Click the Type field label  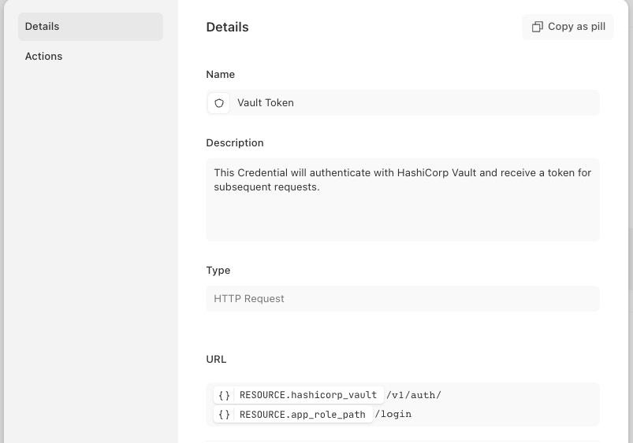[218, 271]
